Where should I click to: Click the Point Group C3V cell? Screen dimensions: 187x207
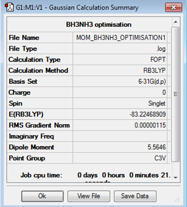(120, 158)
